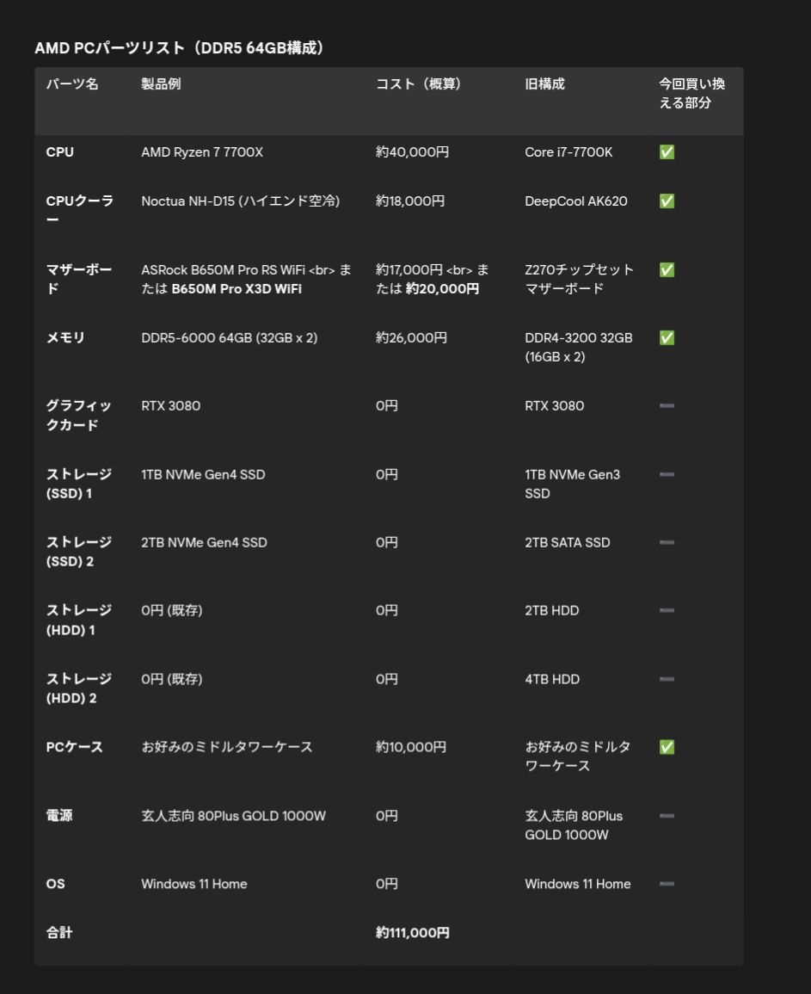This screenshot has width=811, height=994.
Task: Click the 今回買い換える部分 column header
Action: click(691, 93)
